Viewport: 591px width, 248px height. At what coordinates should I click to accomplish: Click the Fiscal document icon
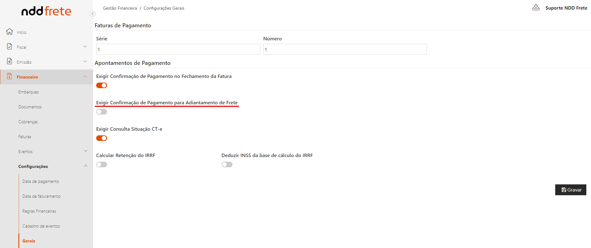coord(10,47)
